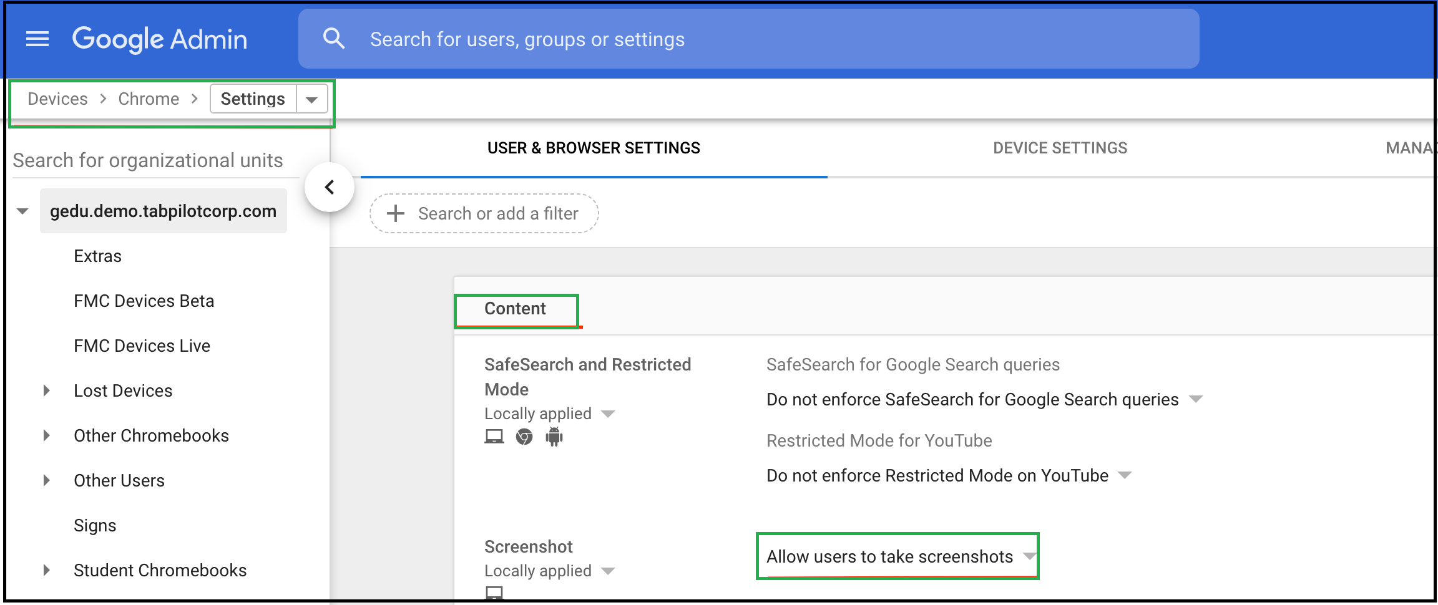Viewport: 1438px width, 605px height.
Task: Select FMC Devices Beta unit
Action: [144, 301]
